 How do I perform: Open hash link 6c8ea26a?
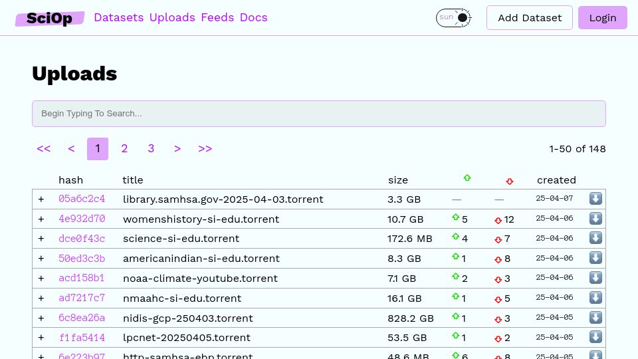tap(82, 318)
